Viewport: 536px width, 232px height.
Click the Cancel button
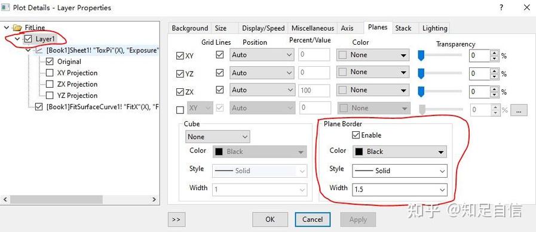313,219
